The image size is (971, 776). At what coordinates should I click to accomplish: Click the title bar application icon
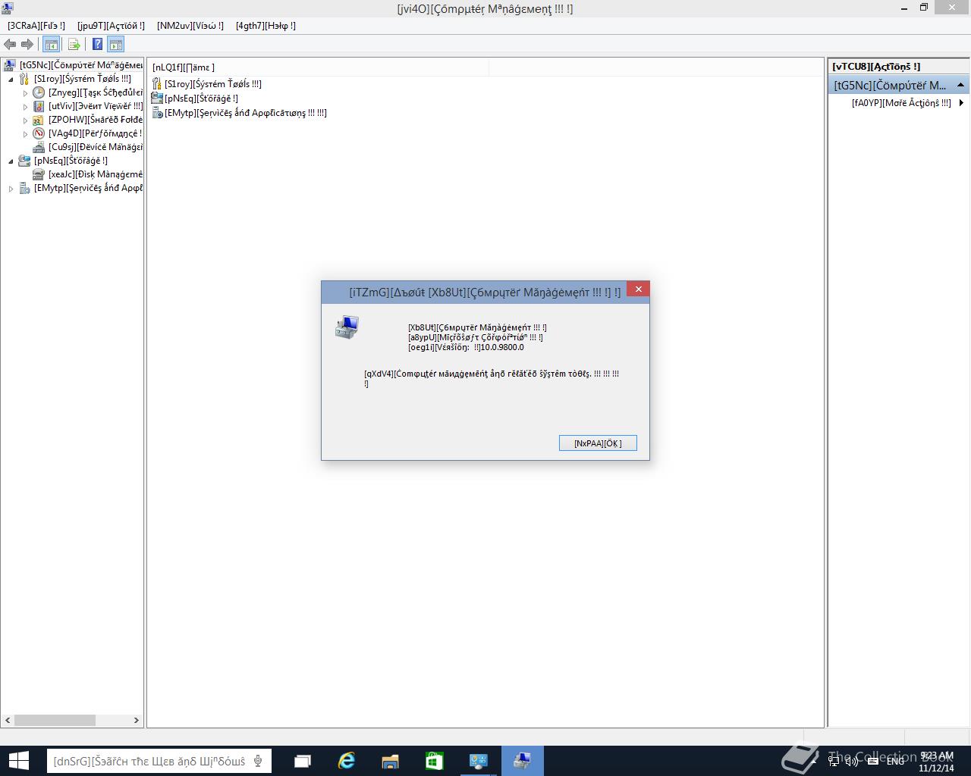8,8
